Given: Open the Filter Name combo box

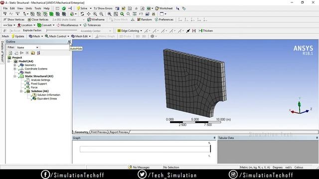Looking at the screenshot, I should coord(28,48).
